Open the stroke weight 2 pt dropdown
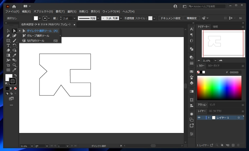Image resolution: width=249 pixels, height=151 pixels. pos(74,18)
